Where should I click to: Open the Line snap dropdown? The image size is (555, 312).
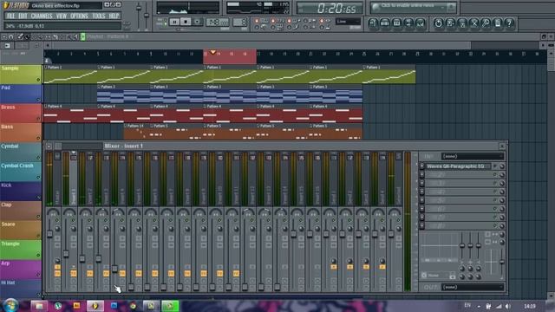coord(348,22)
